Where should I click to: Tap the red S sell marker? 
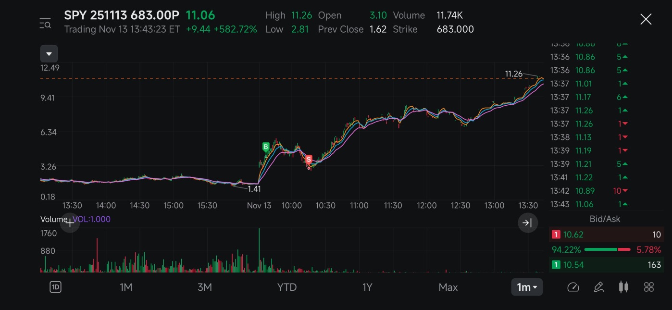[309, 159]
